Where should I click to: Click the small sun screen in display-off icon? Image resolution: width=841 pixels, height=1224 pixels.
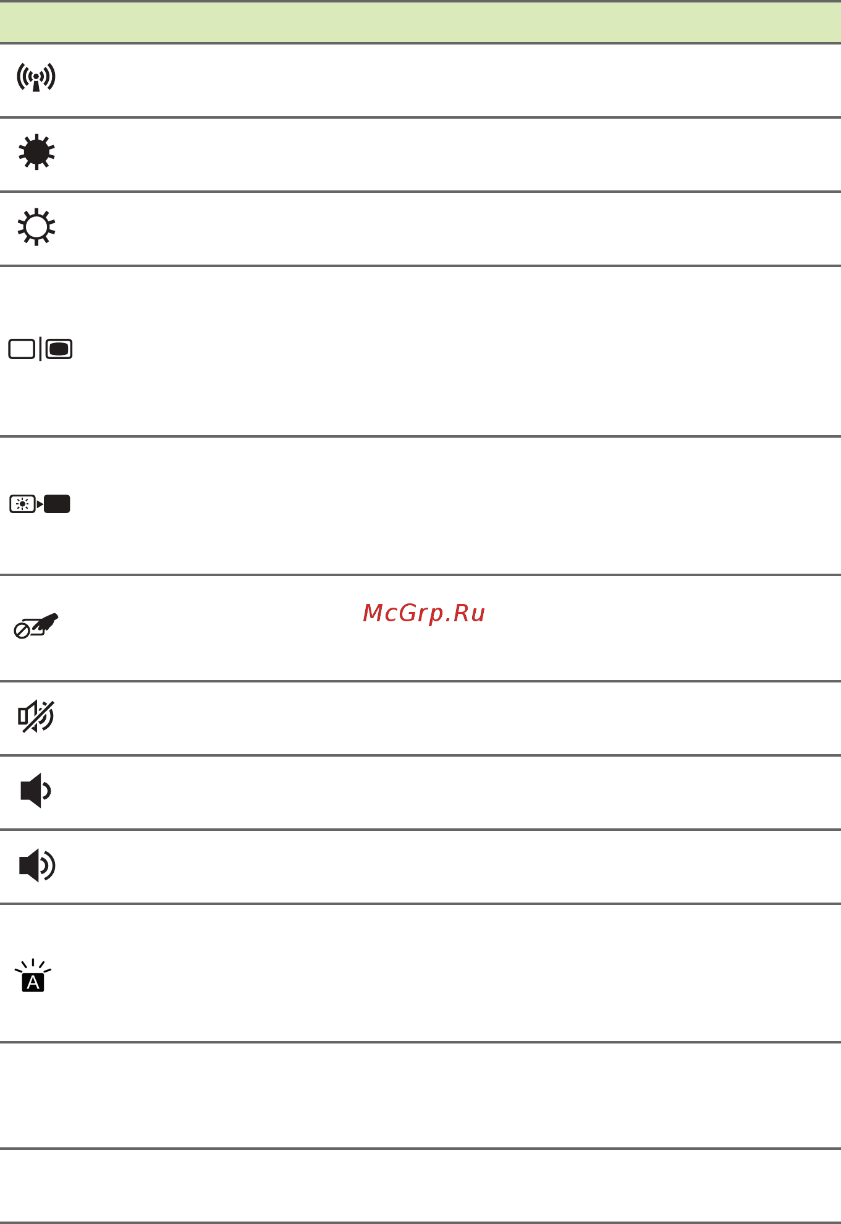pyautogui.click(x=23, y=504)
